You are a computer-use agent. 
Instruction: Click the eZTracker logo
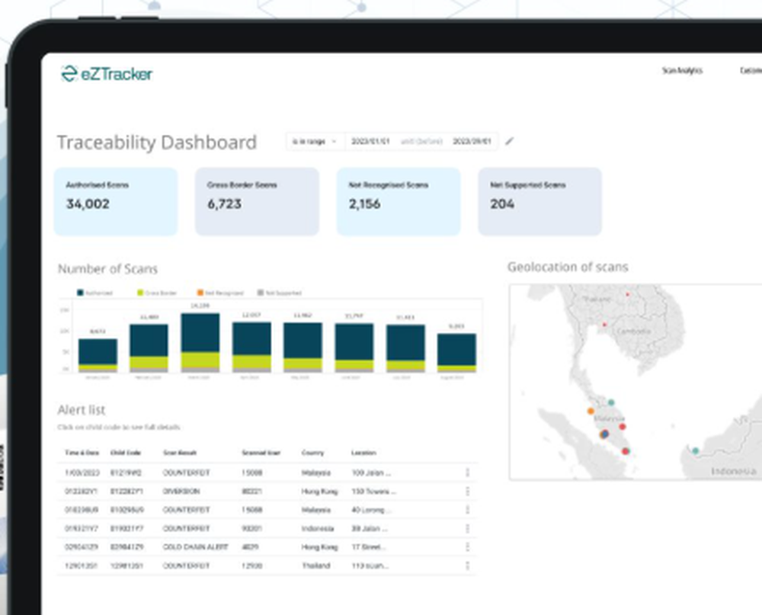[107, 74]
